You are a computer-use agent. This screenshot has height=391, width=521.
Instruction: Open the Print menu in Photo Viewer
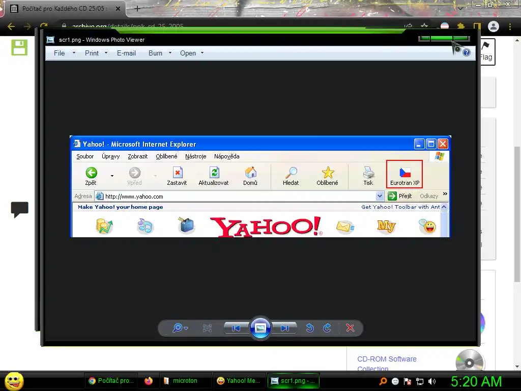click(x=92, y=53)
